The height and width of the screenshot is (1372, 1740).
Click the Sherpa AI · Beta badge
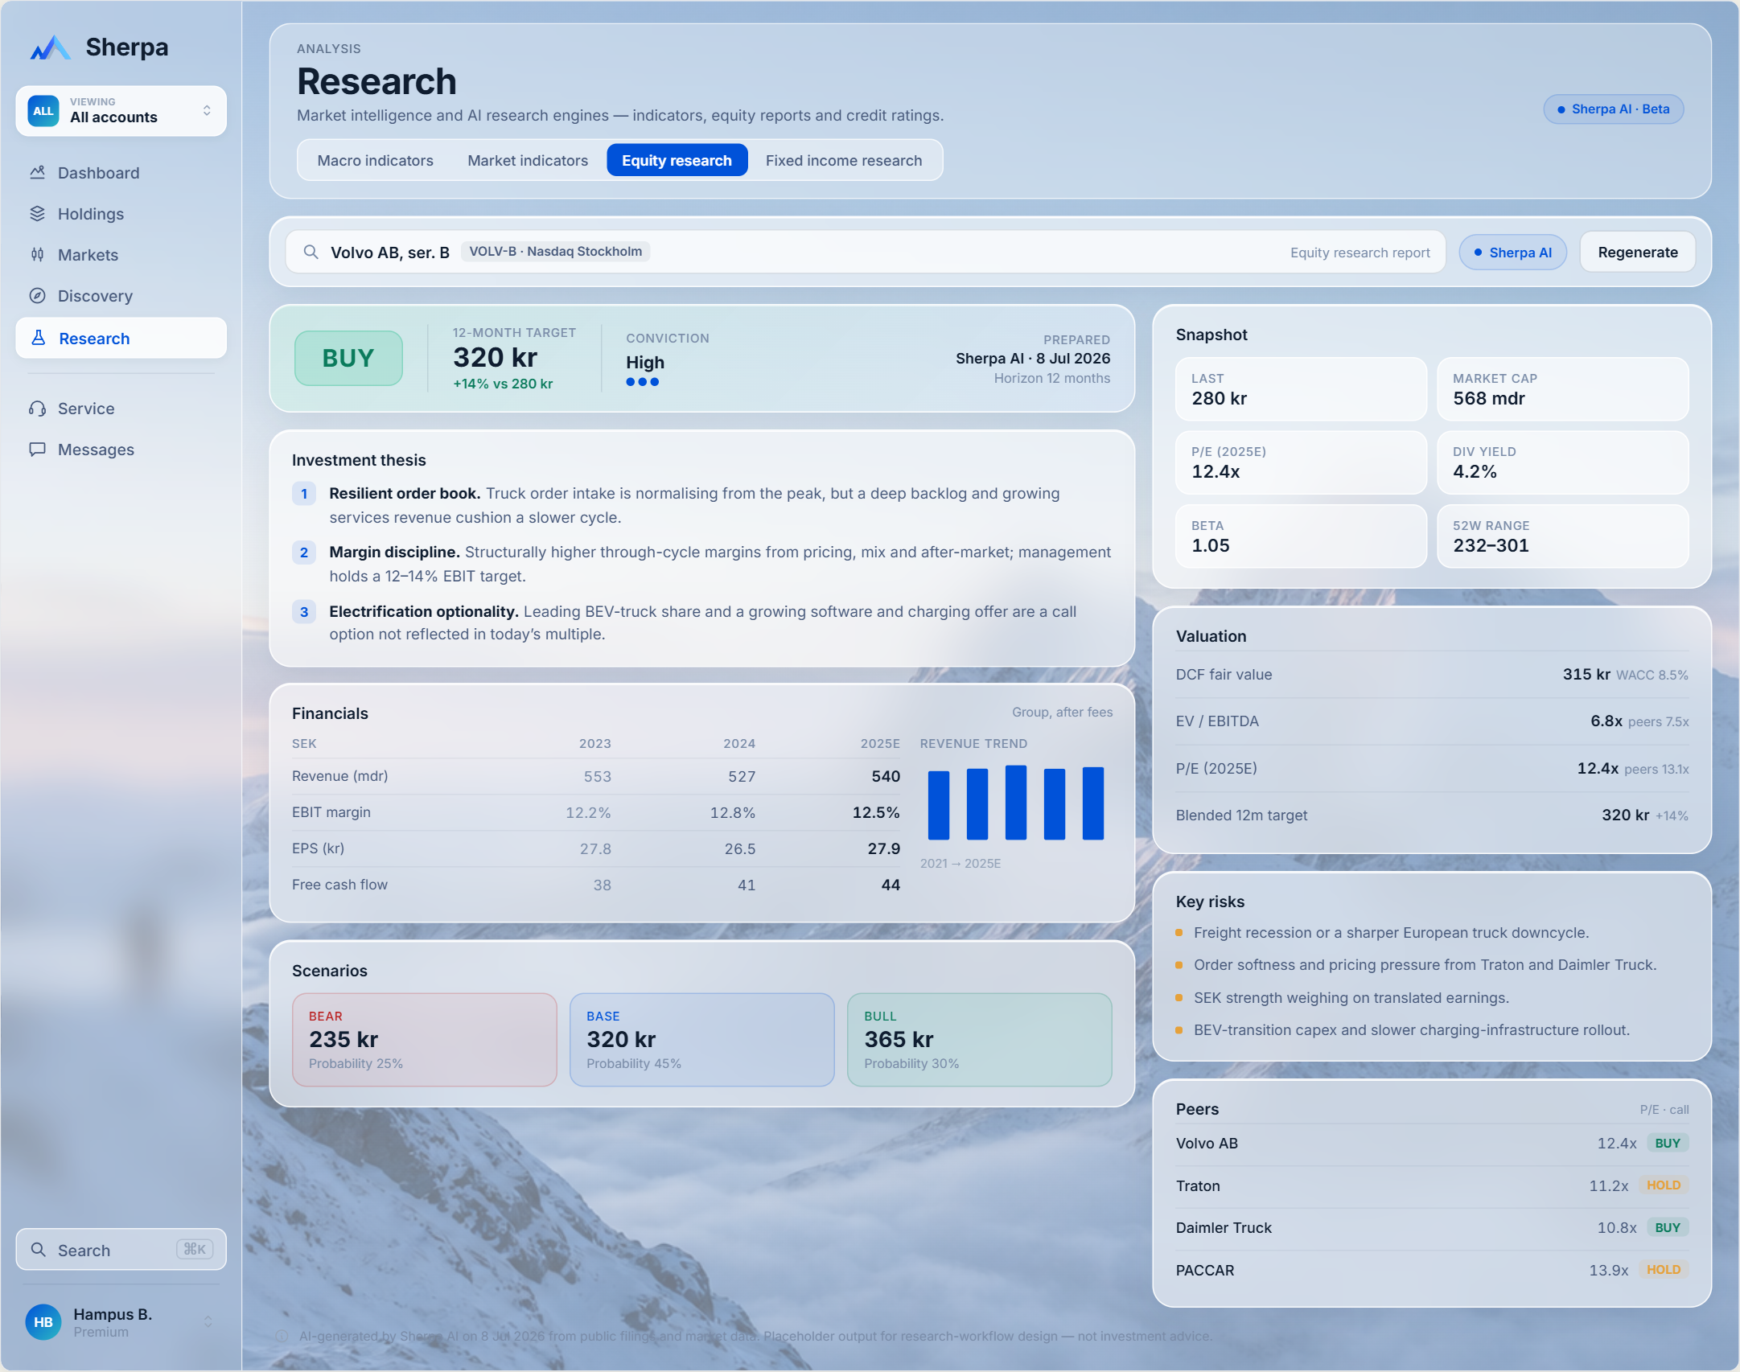tap(1614, 109)
